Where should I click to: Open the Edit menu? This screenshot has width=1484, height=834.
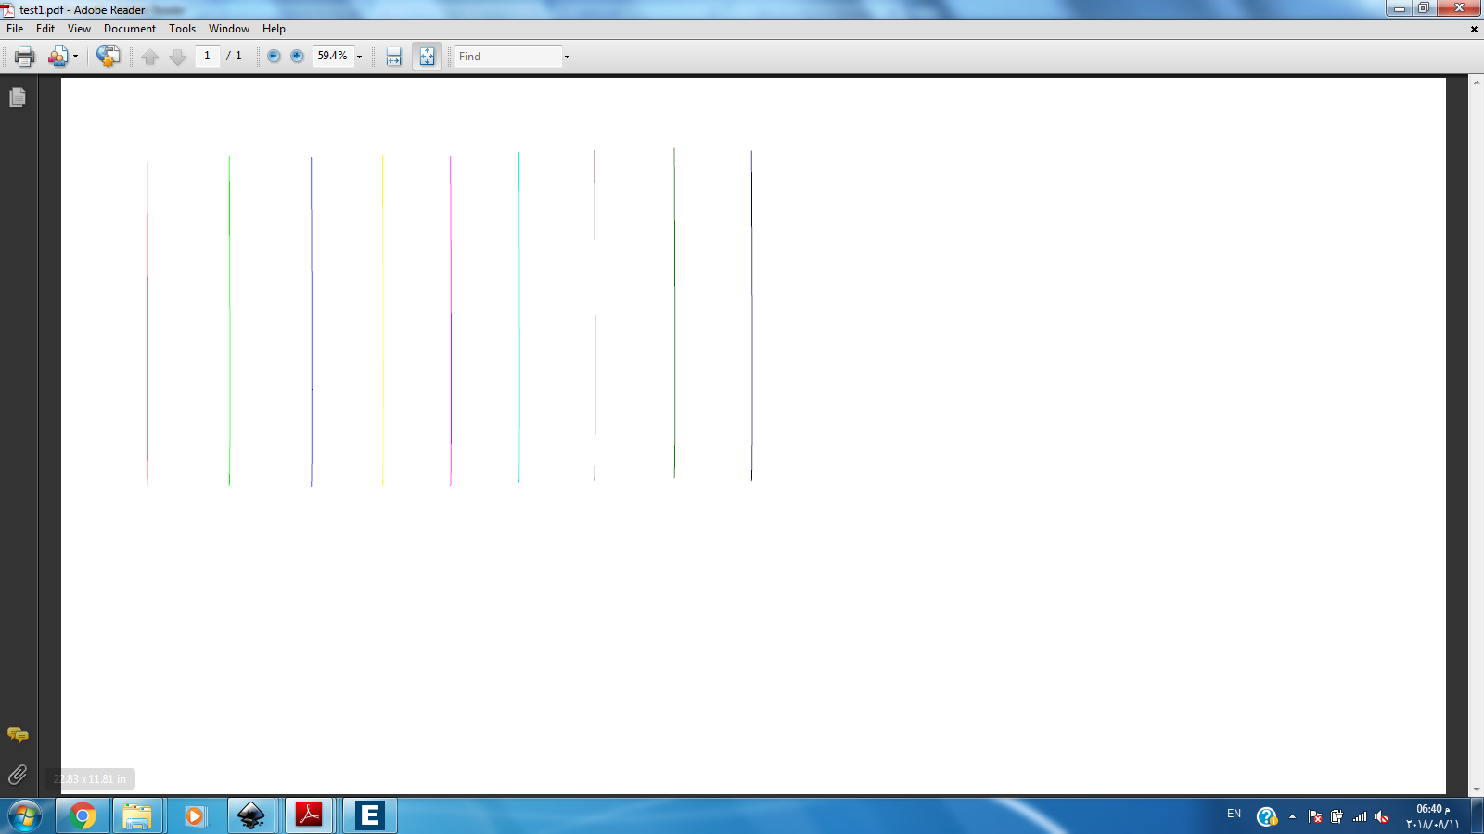click(45, 29)
